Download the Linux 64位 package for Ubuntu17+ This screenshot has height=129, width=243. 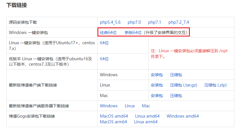[x=104, y=43]
